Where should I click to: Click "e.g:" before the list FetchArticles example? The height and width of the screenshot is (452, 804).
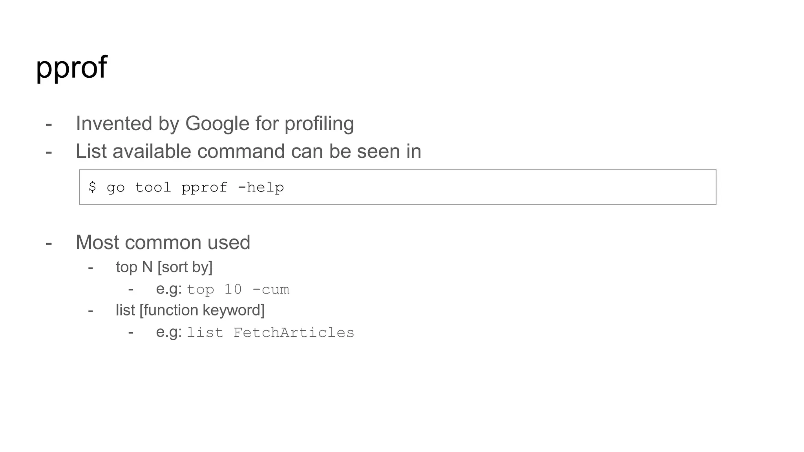point(169,332)
